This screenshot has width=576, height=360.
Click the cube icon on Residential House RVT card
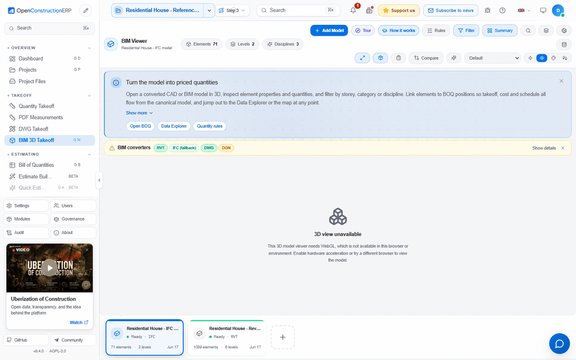[x=199, y=333]
